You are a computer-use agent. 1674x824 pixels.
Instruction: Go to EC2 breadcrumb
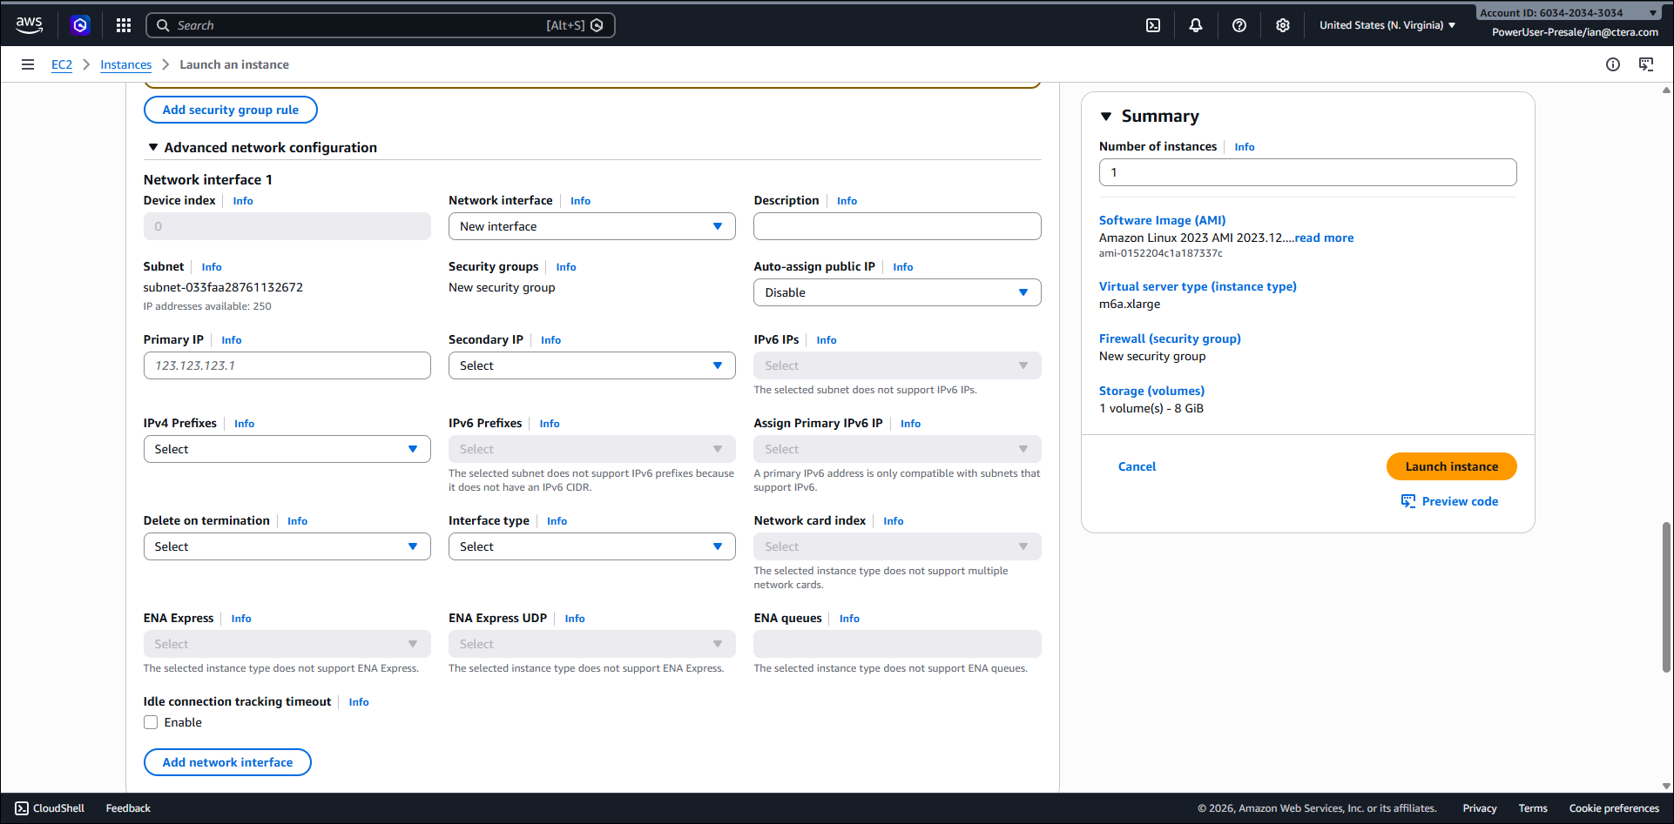(x=62, y=64)
